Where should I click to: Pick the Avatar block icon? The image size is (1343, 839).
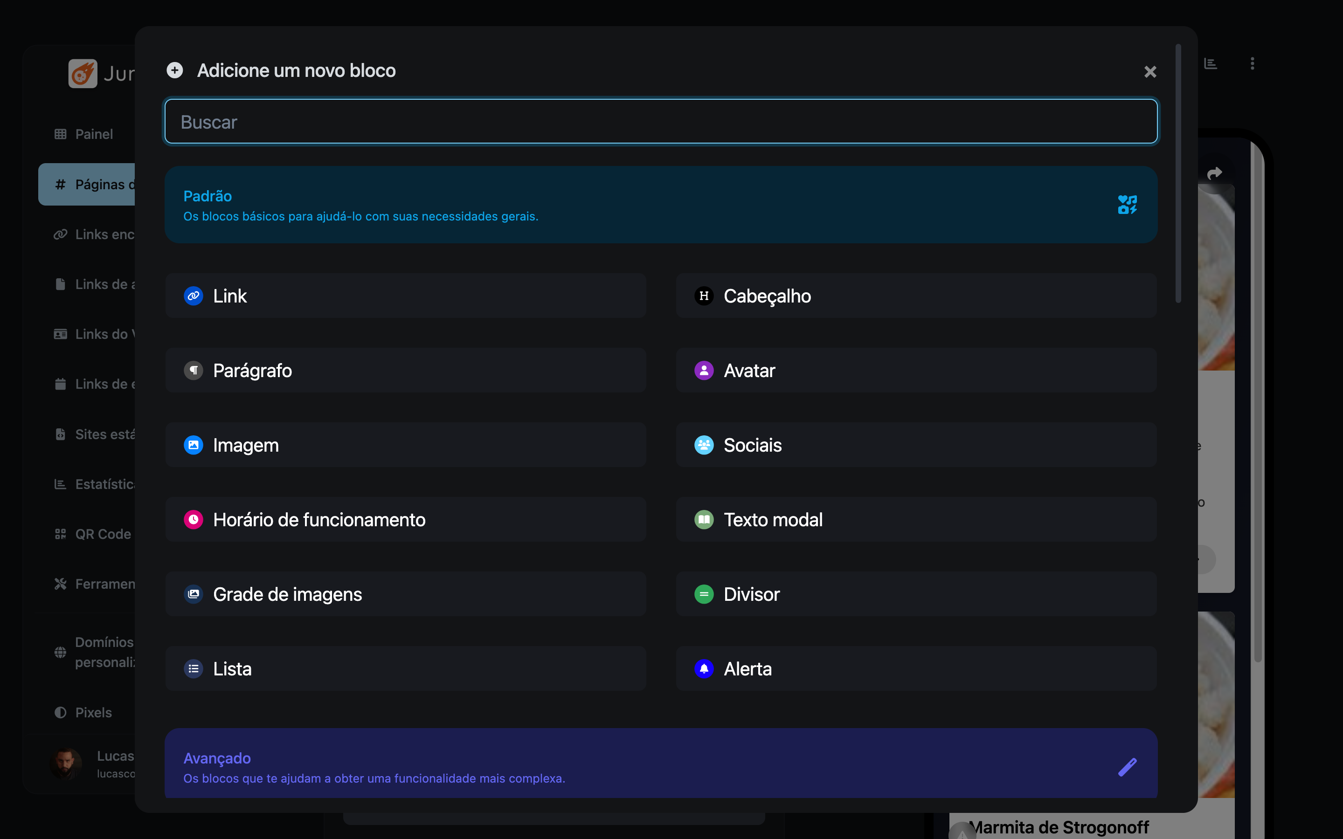click(704, 370)
